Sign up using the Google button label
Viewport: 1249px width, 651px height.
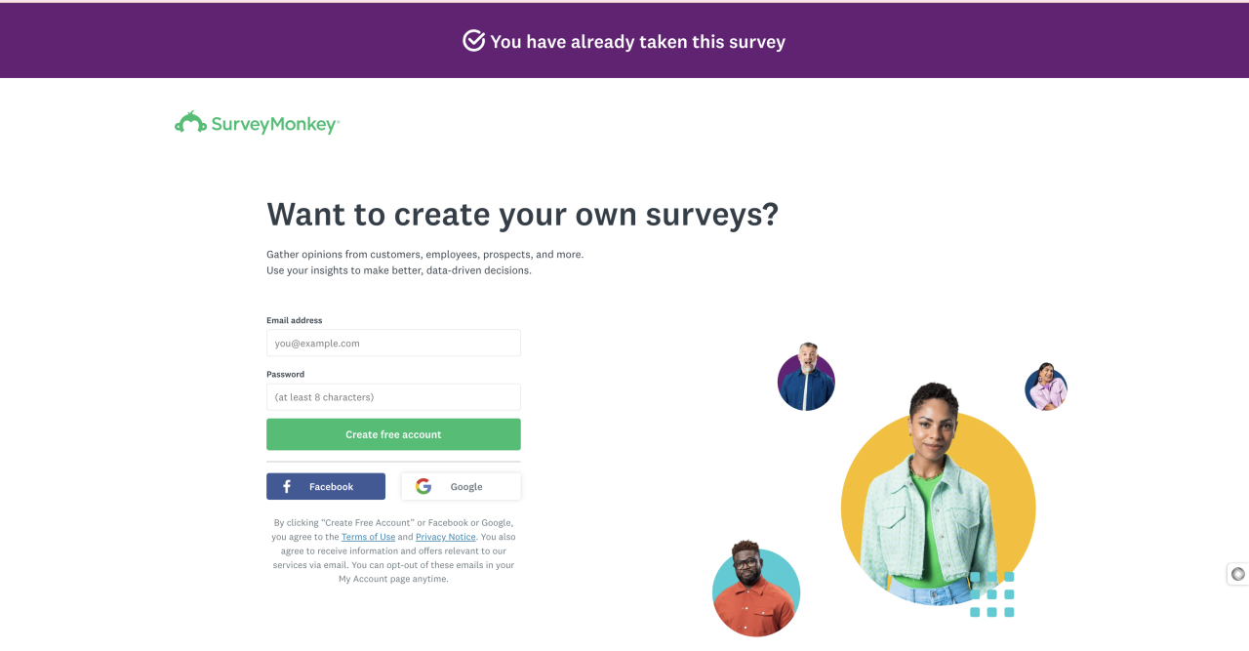tap(466, 486)
